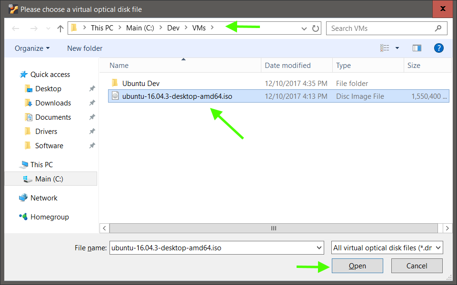Click the Search VMs field
The image size is (457, 285).
tap(387, 28)
